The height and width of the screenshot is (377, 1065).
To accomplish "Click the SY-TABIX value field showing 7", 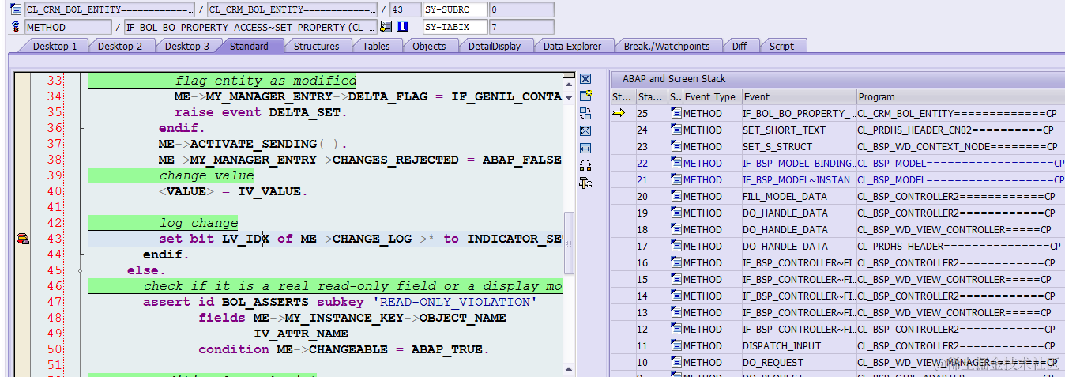I will point(521,27).
